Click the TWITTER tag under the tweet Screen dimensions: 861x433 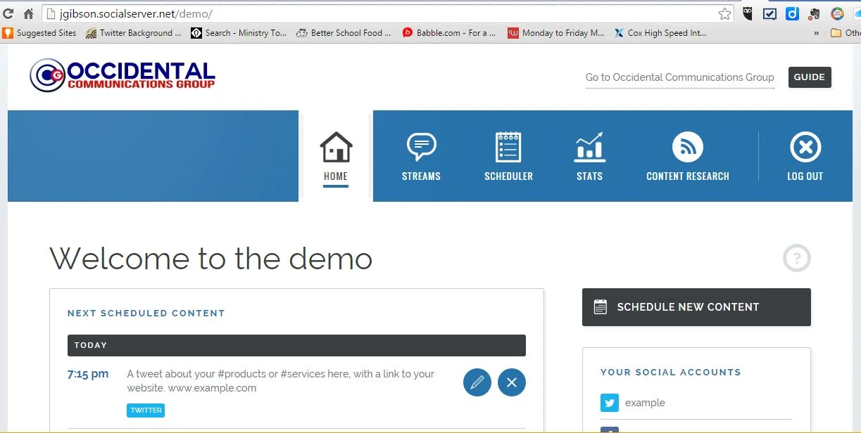click(x=146, y=411)
